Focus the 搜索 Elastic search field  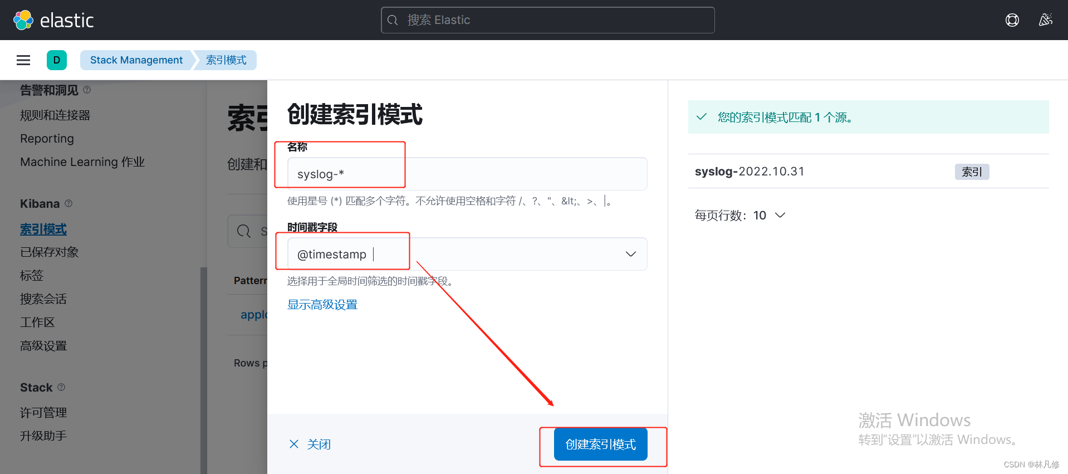pyautogui.click(x=548, y=20)
